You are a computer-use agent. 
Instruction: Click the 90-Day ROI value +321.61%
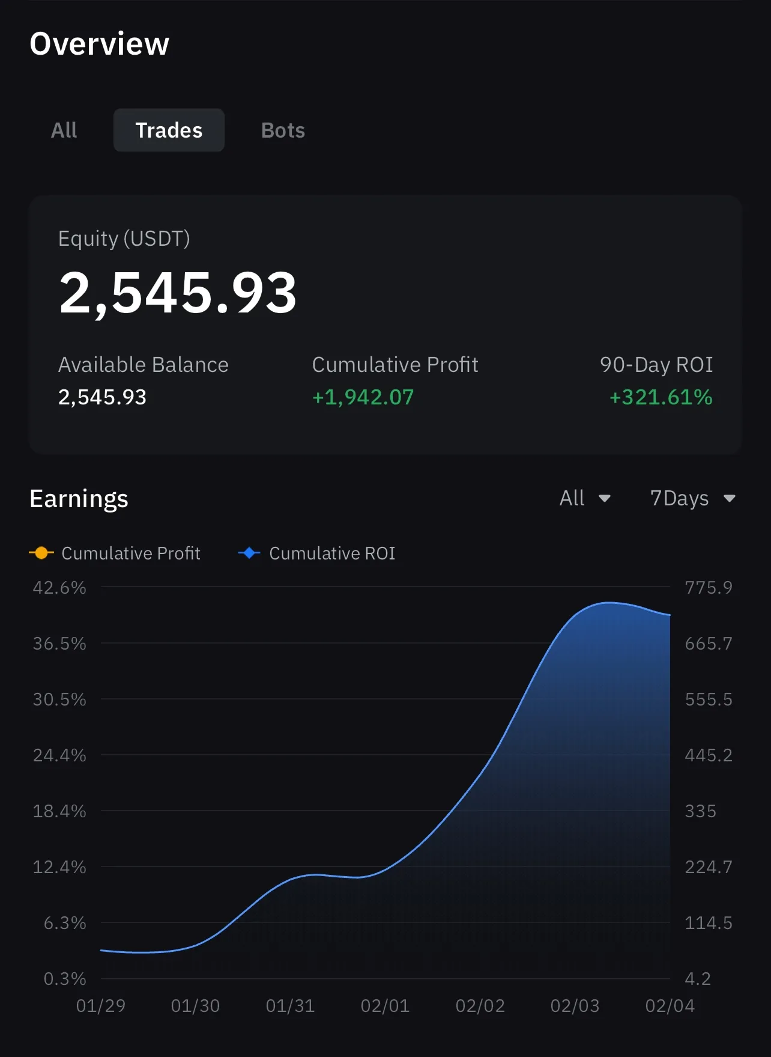pos(661,397)
